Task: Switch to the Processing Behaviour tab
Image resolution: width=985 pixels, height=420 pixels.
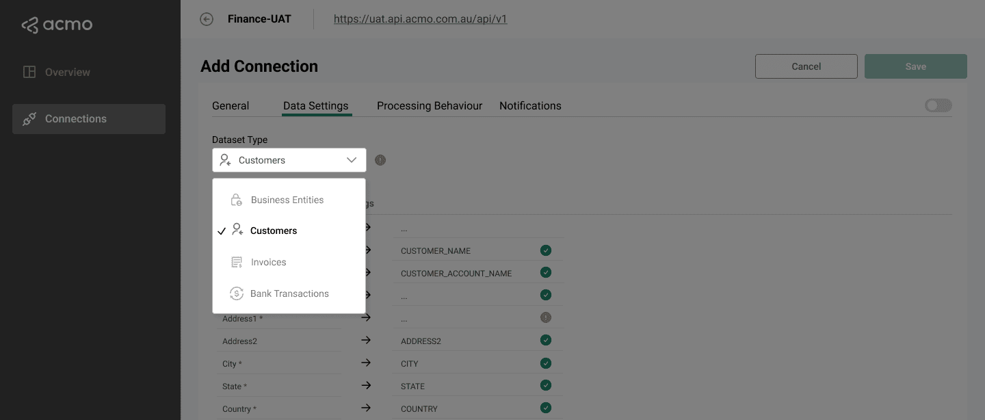Action: (x=429, y=105)
